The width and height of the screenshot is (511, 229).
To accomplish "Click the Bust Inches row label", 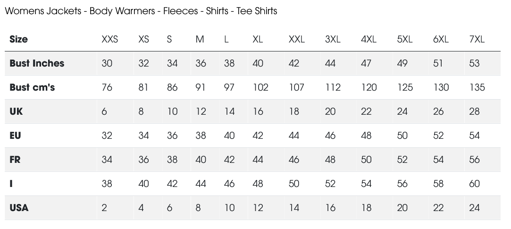I will tap(37, 63).
